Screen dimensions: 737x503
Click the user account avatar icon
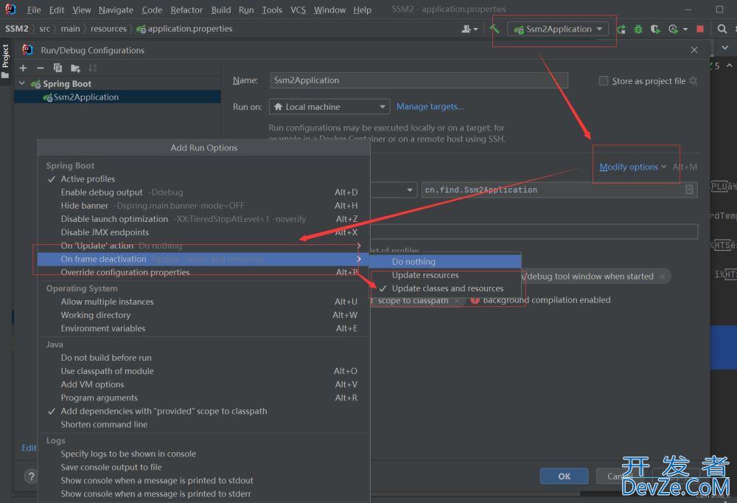(467, 30)
